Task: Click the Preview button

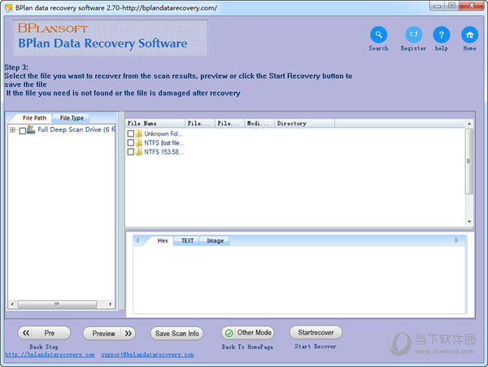Action: [109, 334]
